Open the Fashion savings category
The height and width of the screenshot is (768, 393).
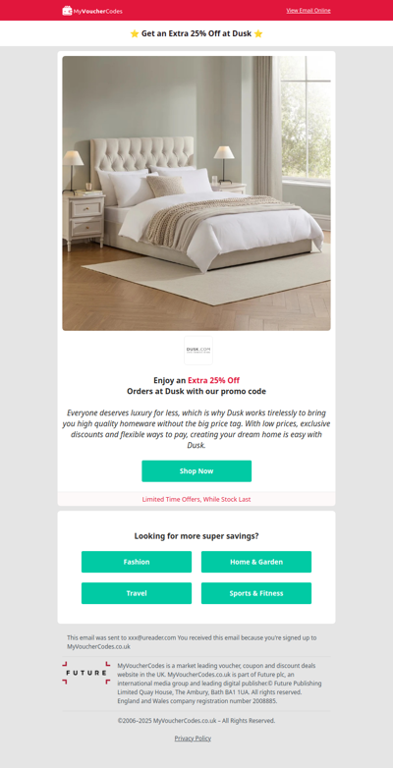tap(137, 562)
